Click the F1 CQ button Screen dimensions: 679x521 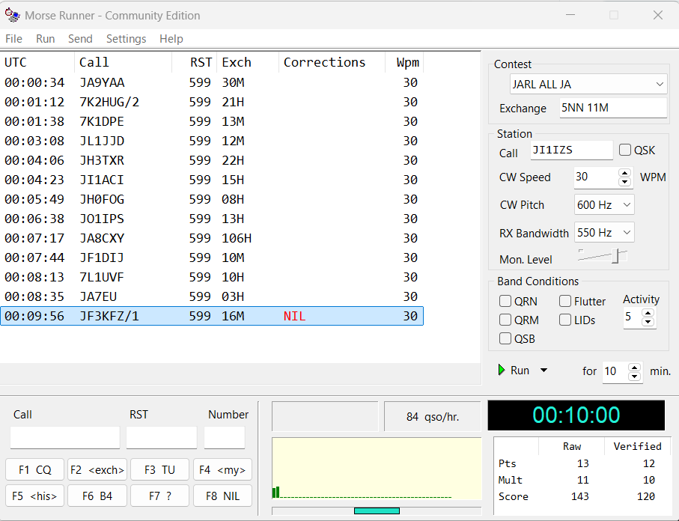(34, 470)
